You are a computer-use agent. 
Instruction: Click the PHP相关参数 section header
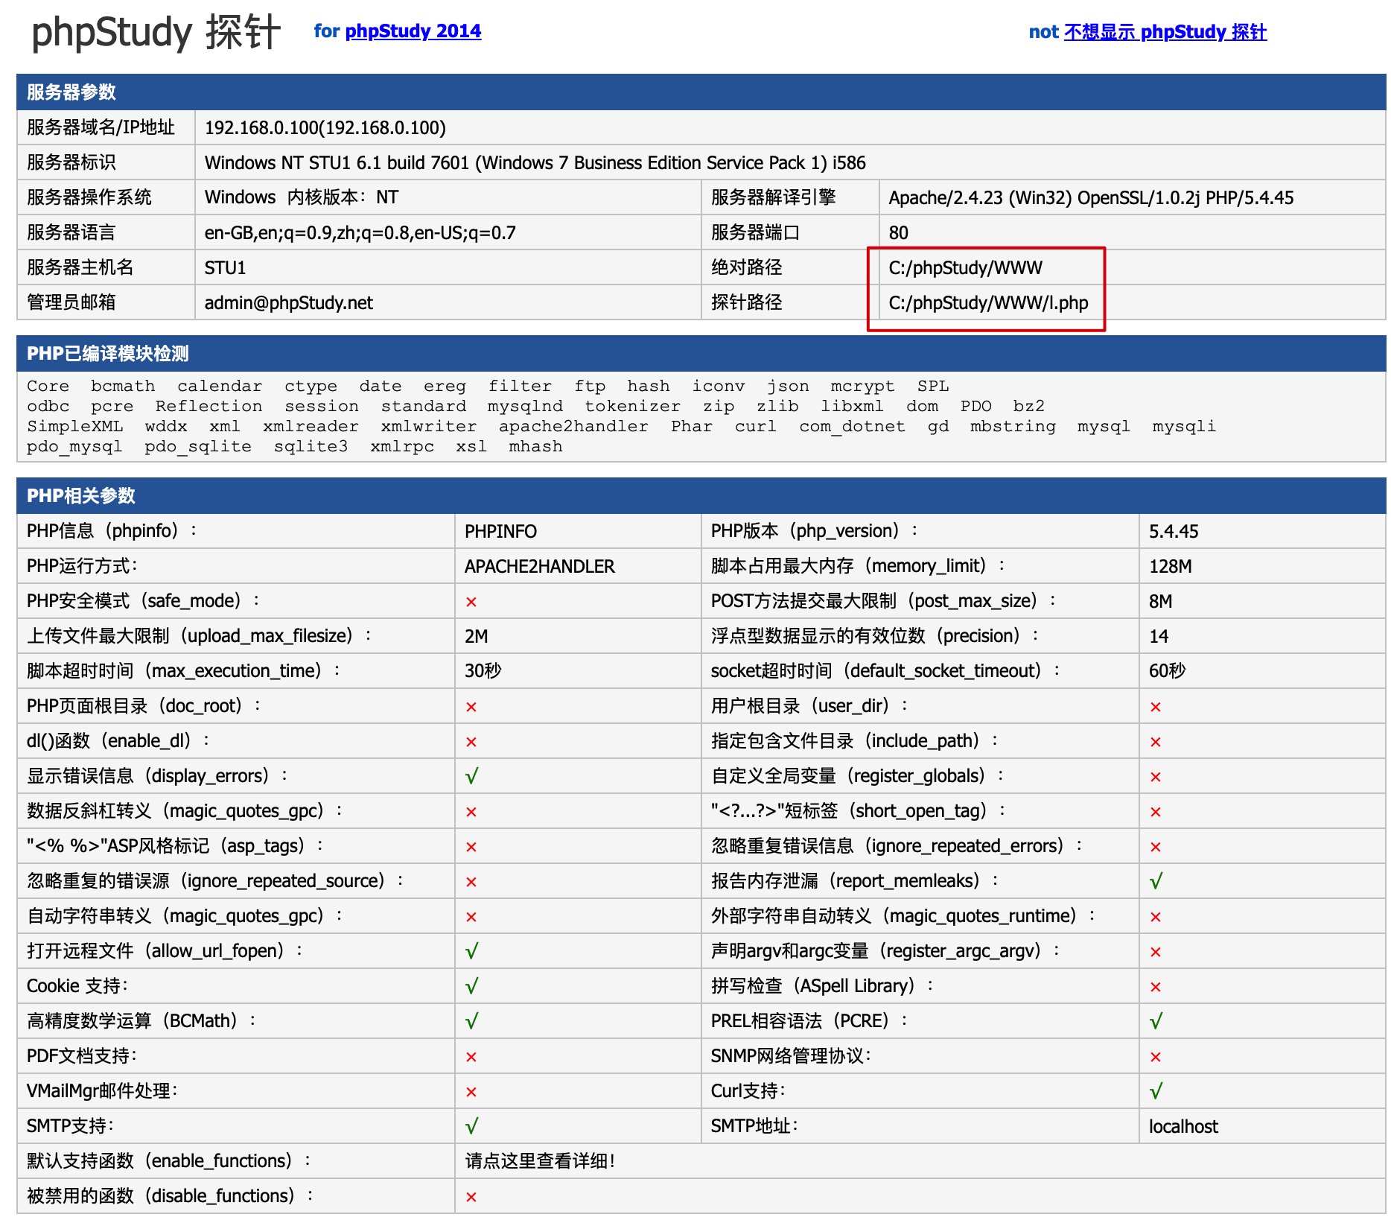click(701, 495)
